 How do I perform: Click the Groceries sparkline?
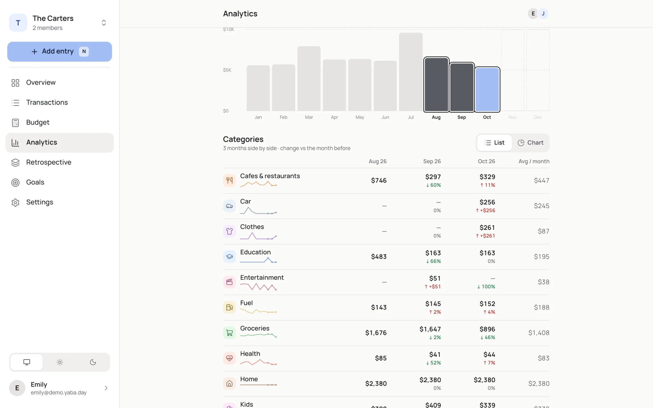tap(258, 335)
